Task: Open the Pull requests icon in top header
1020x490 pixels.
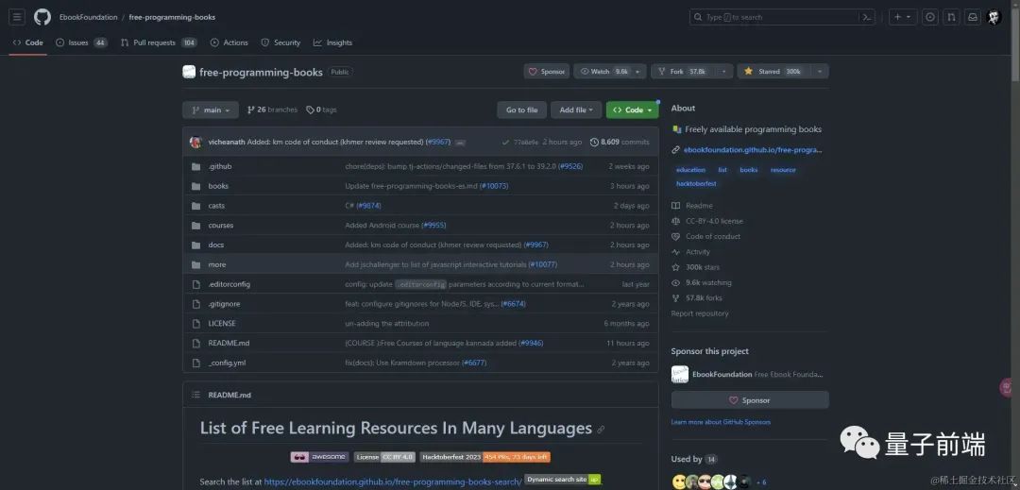Action: pyautogui.click(x=951, y=17)
